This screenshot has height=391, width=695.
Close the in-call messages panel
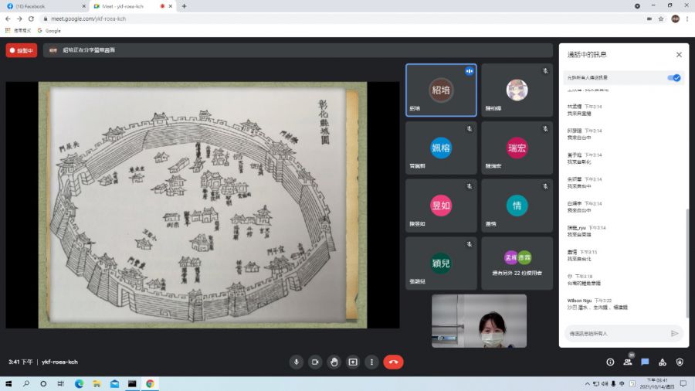click(x=679, y=55)
